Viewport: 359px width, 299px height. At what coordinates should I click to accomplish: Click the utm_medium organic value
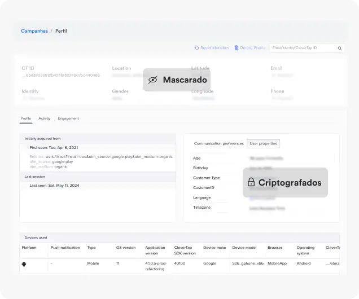coord(61,166)
